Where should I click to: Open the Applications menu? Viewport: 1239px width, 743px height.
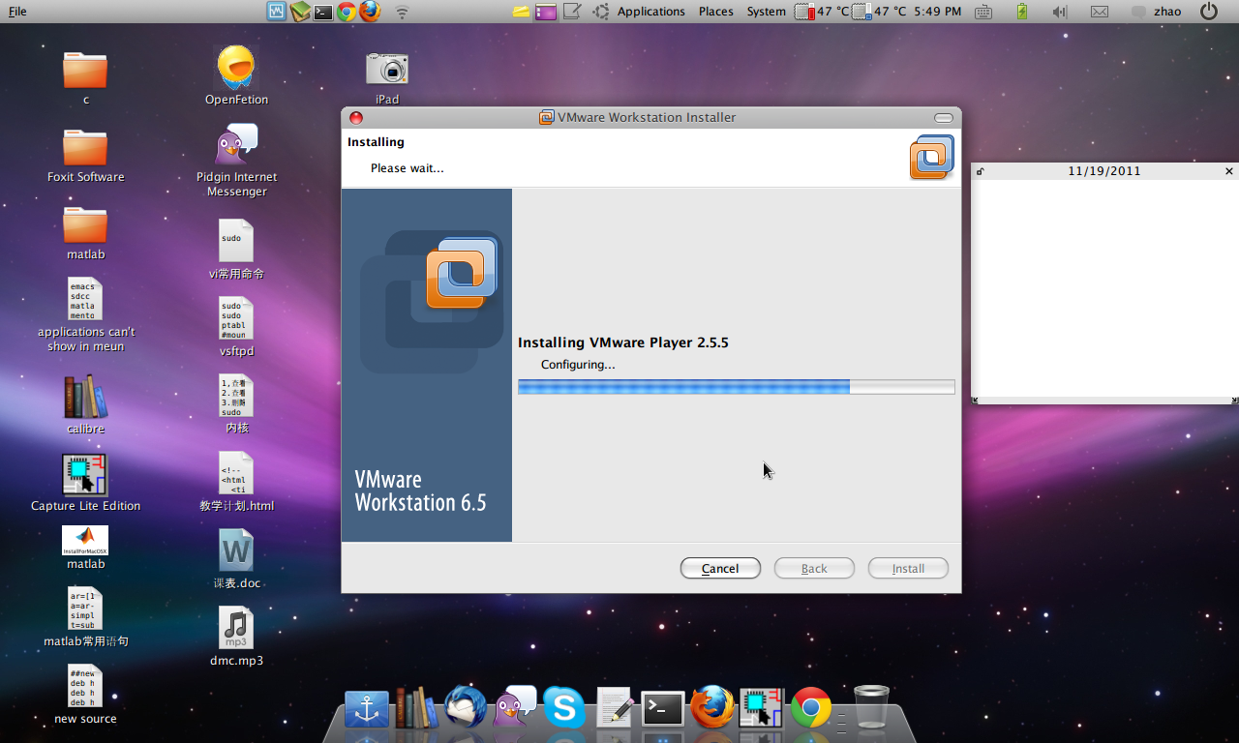pyautogui.click(x=651, y=12)
